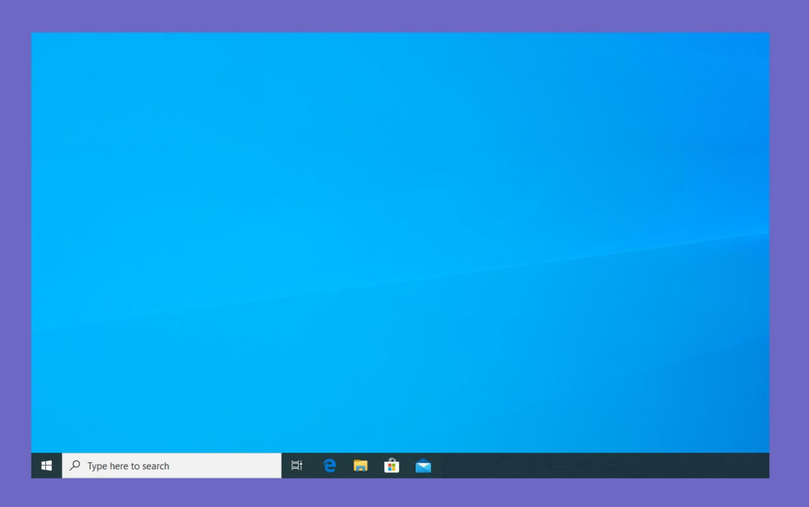Click the magnifier icon in search box
This screenshot has height=507, width=809.
(x=75, y=465)
